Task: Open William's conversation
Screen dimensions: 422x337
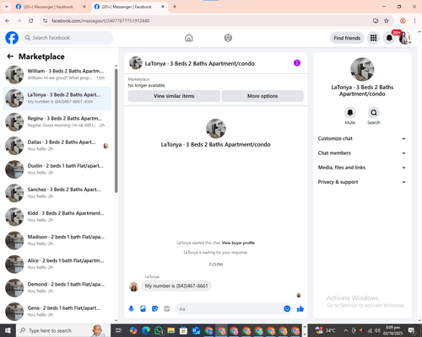Action: point(57,75)
